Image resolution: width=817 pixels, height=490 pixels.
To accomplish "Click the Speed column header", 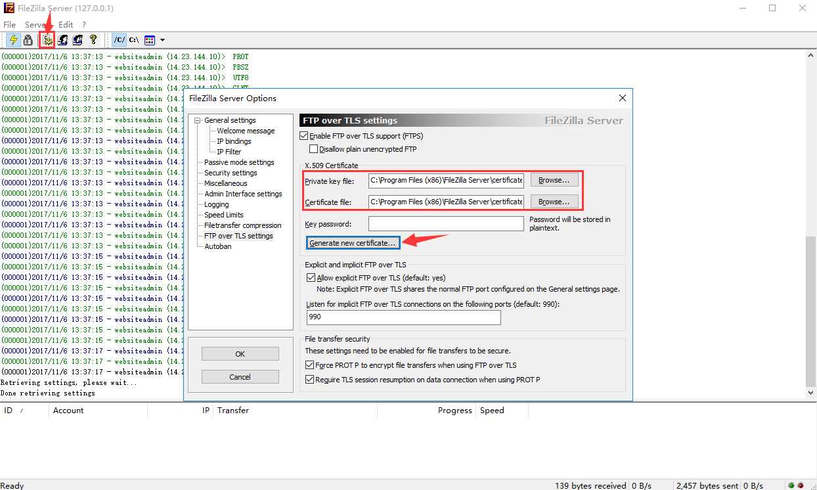I will click(x=502, y=411).
